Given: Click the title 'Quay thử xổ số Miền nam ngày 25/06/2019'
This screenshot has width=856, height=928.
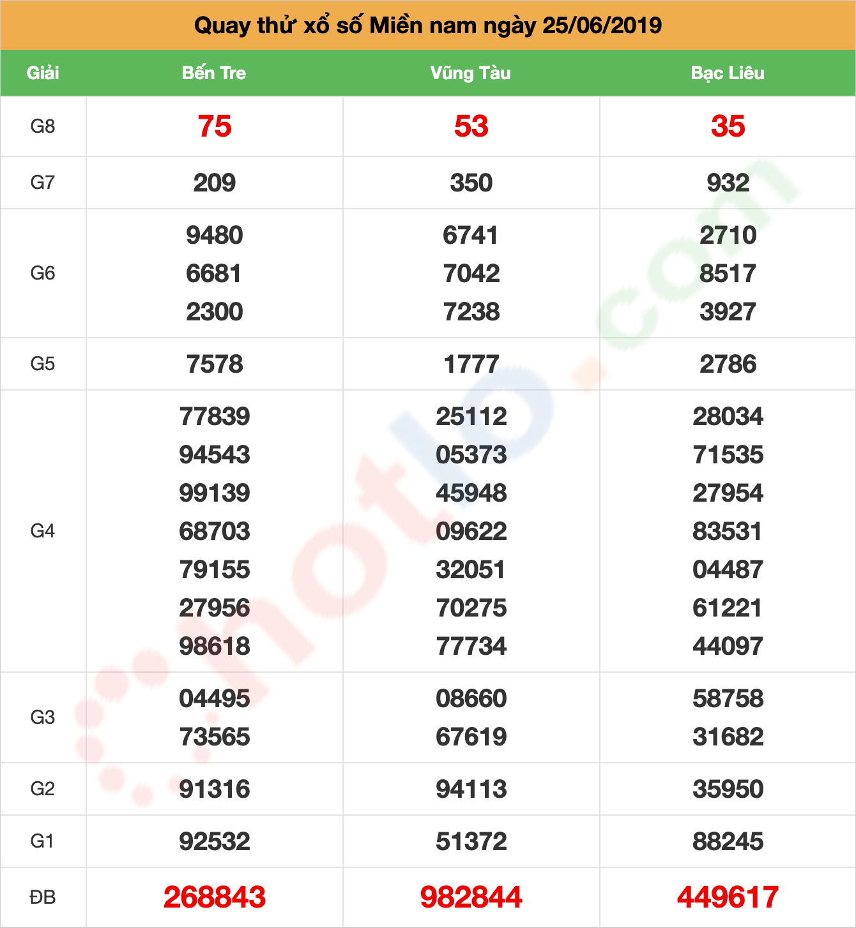Looking at the screenshot, I should 428,26.
